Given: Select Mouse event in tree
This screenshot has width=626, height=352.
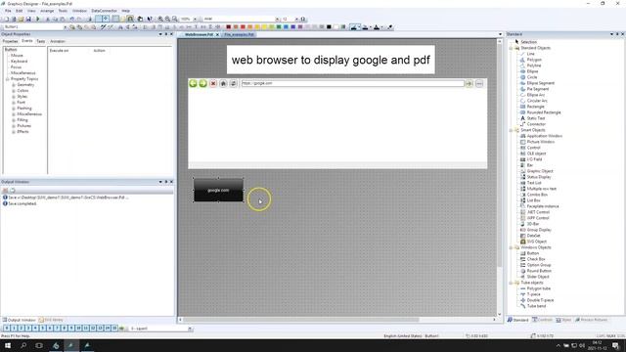Looking at the screenshot, I should pyautogui.click(x=17, y=56).
